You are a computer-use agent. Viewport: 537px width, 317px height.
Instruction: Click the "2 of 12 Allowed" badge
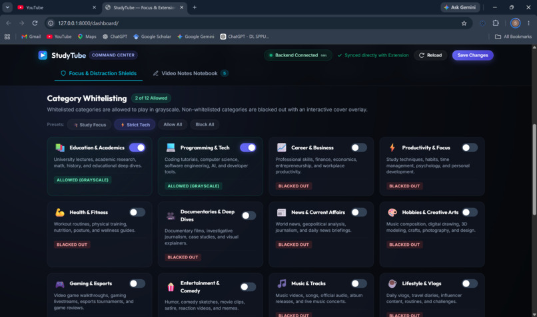pyautogui.click(x=151, y=98)
